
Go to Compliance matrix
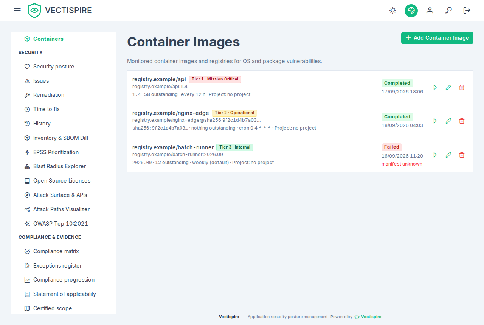click(x=64, y=251)
